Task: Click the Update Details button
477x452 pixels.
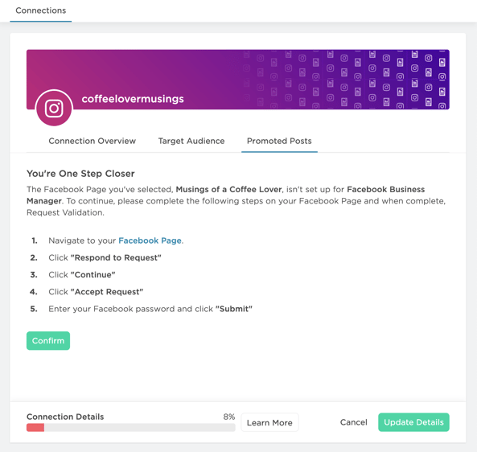Action: pyautogui.click(x=413, y=422)
